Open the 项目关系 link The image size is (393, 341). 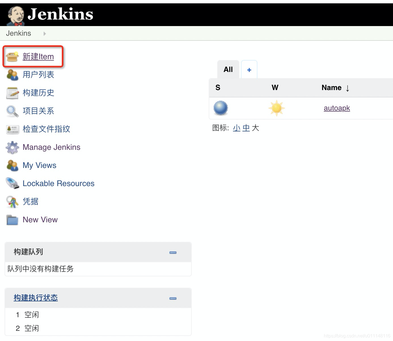point(38,111)
